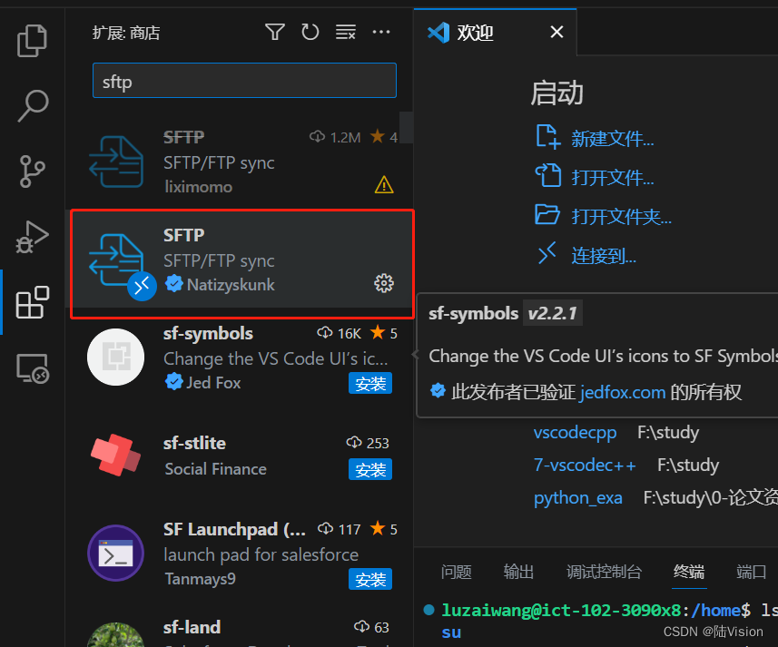Viewport: 778px width, 647px height.
Task: Switch to the 输出 panel tab
Action: pos(518,572)
